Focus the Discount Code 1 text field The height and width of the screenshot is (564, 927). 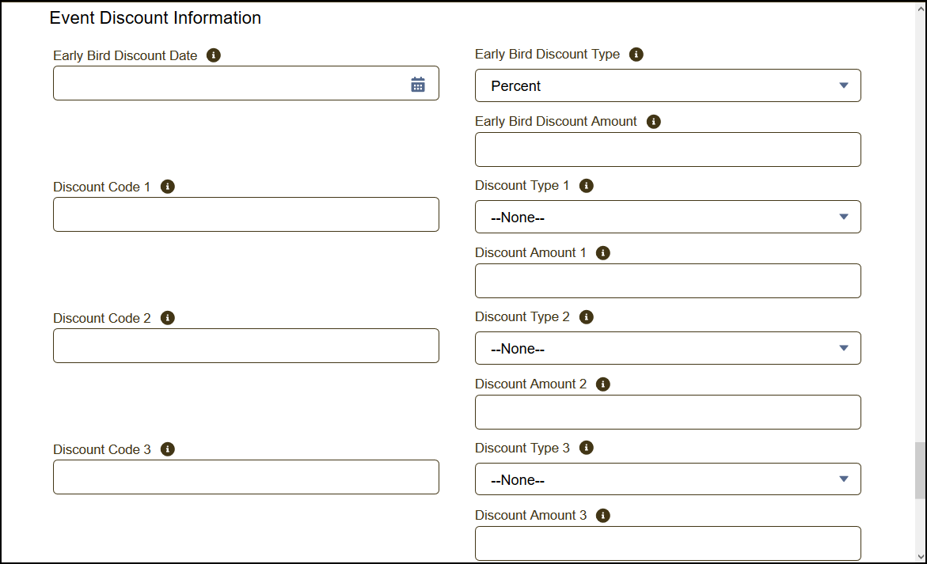coord(245,214)
